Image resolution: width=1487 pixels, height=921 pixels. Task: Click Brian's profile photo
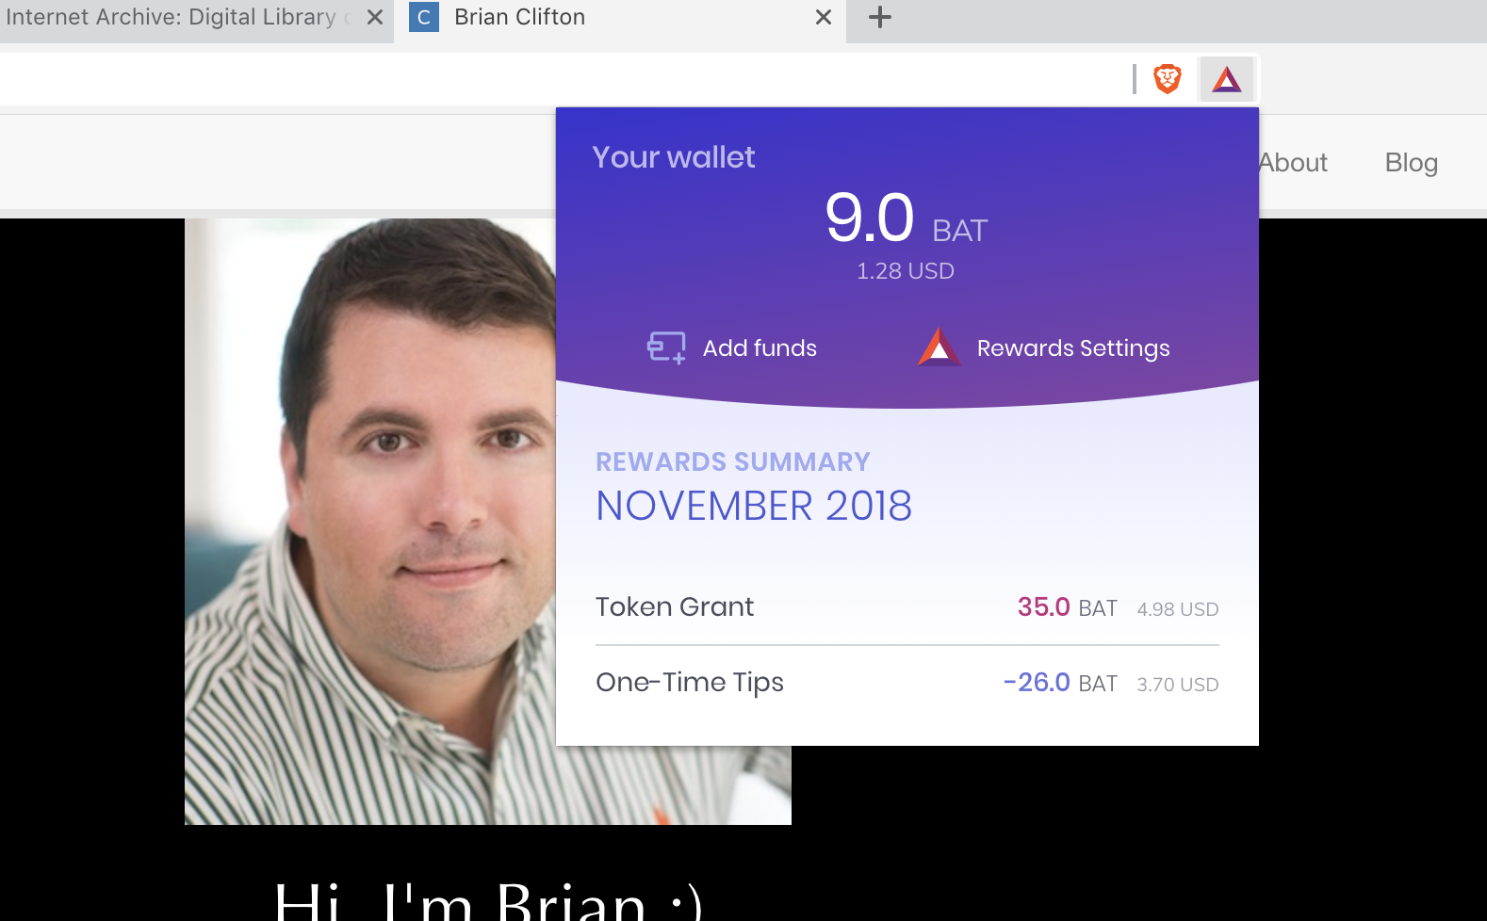click(369, 522)
